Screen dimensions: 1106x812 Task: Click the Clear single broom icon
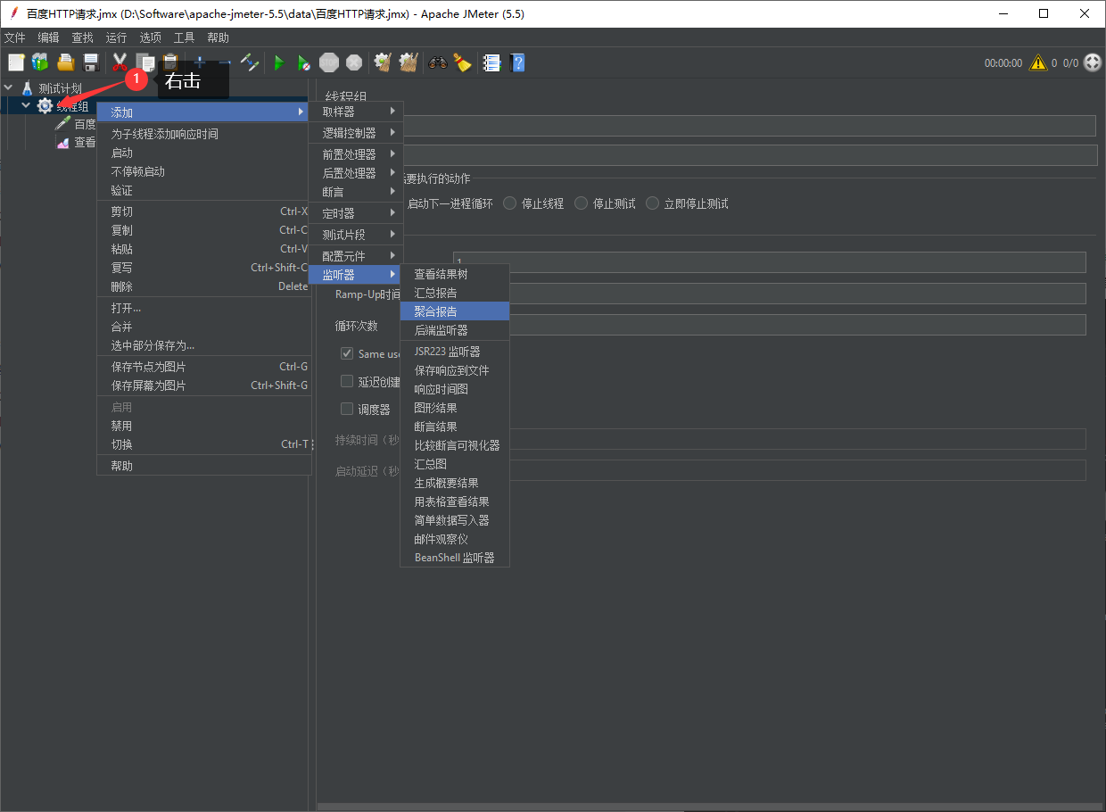pos(383,62)
